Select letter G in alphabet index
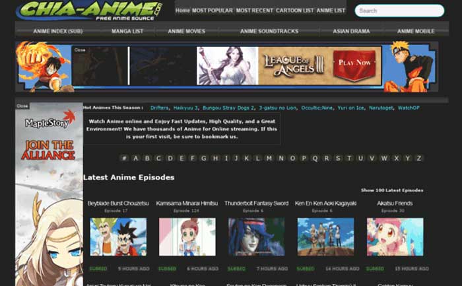 tap(203, 158)
